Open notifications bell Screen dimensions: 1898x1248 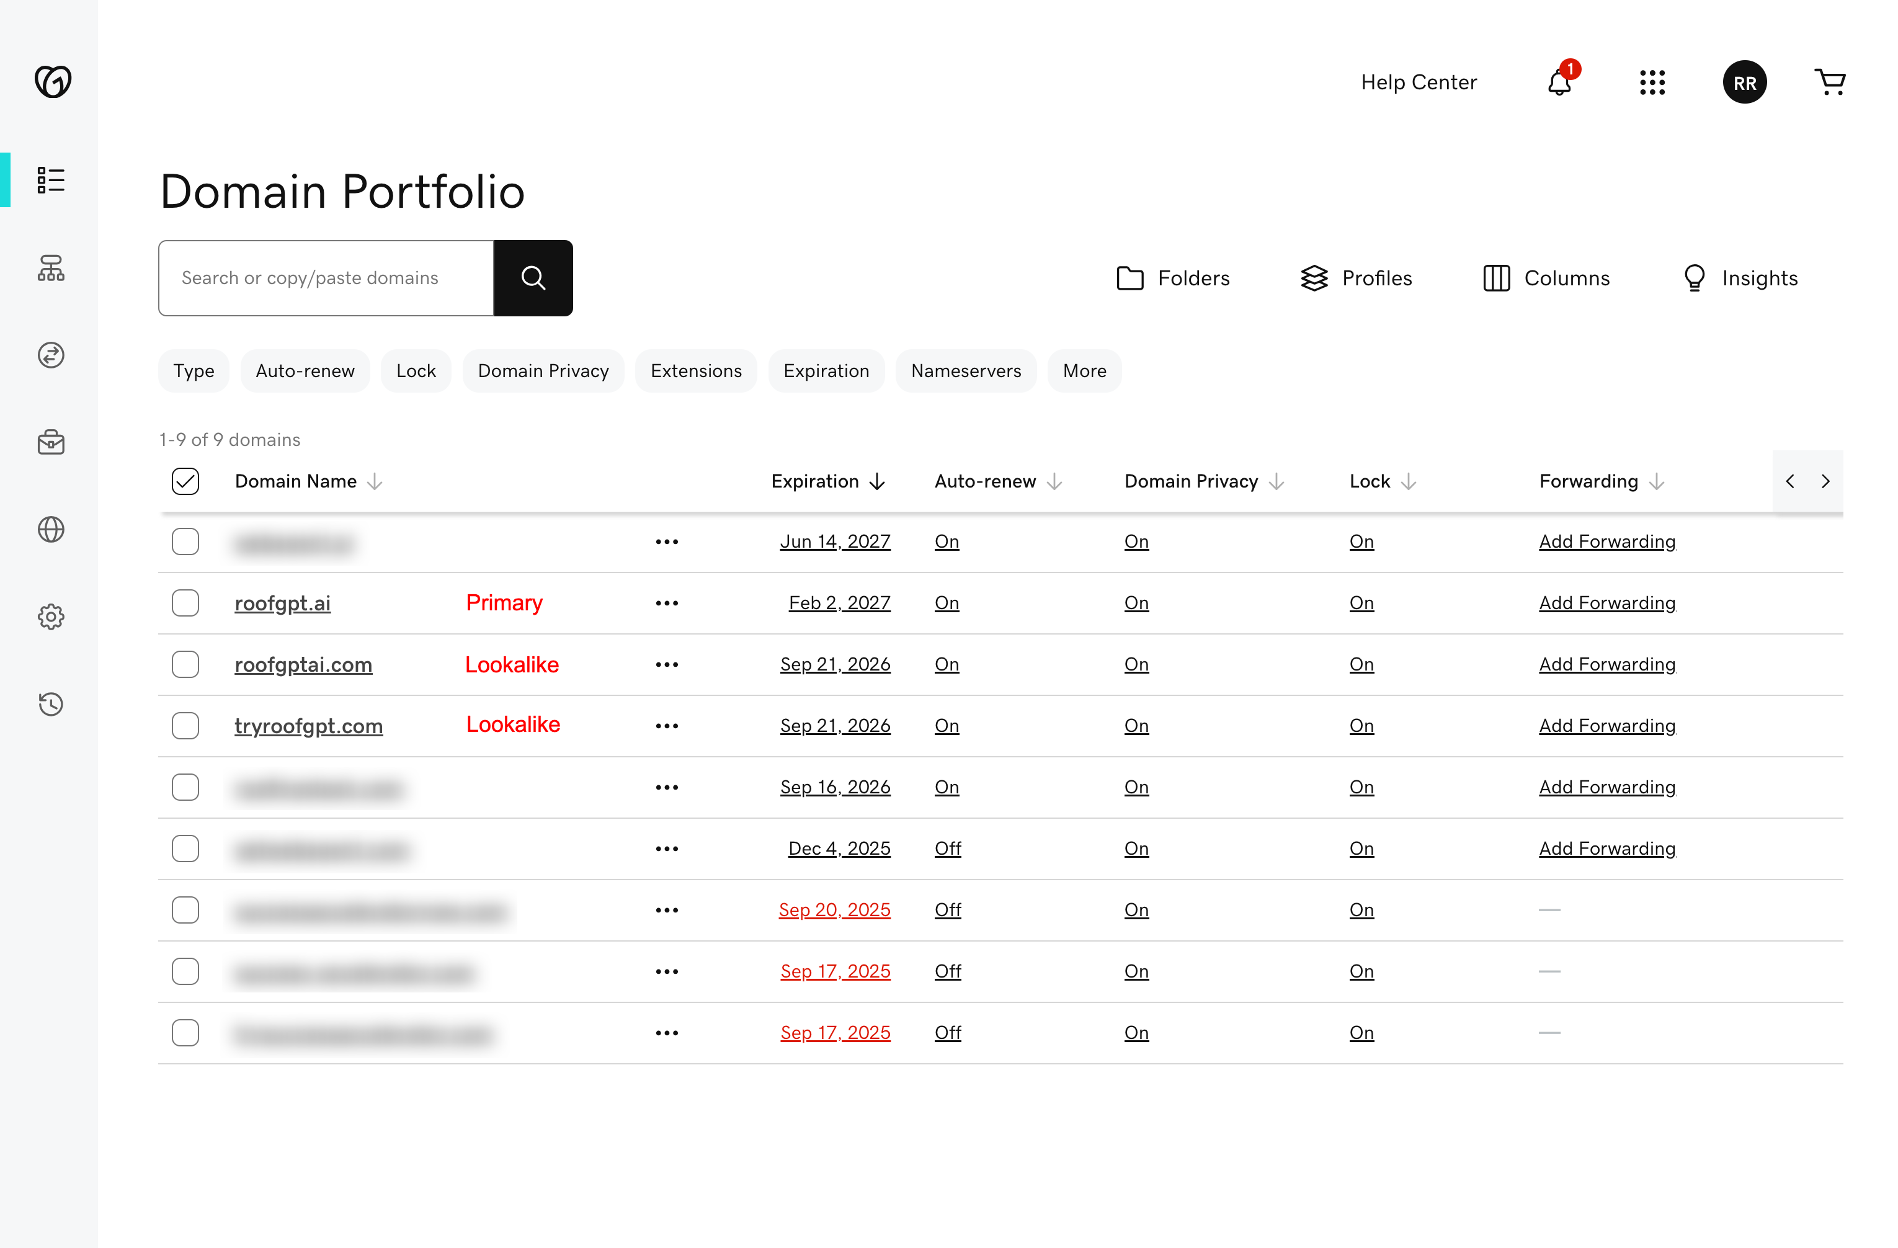(1560, 83)
